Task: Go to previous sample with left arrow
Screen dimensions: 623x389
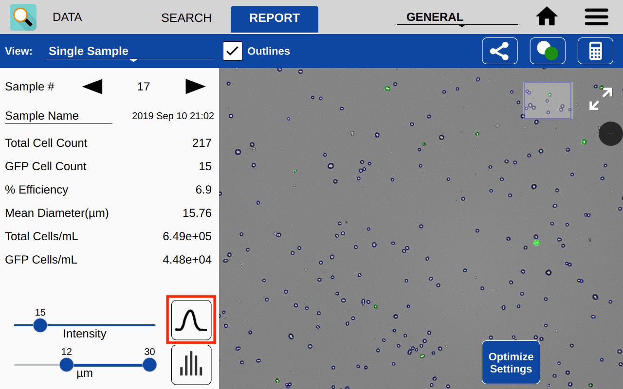Action: point(92,87)
